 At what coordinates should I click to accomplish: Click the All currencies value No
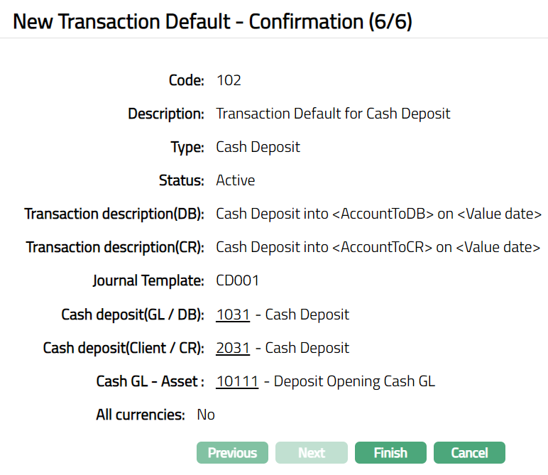click(x=206, y=415)
